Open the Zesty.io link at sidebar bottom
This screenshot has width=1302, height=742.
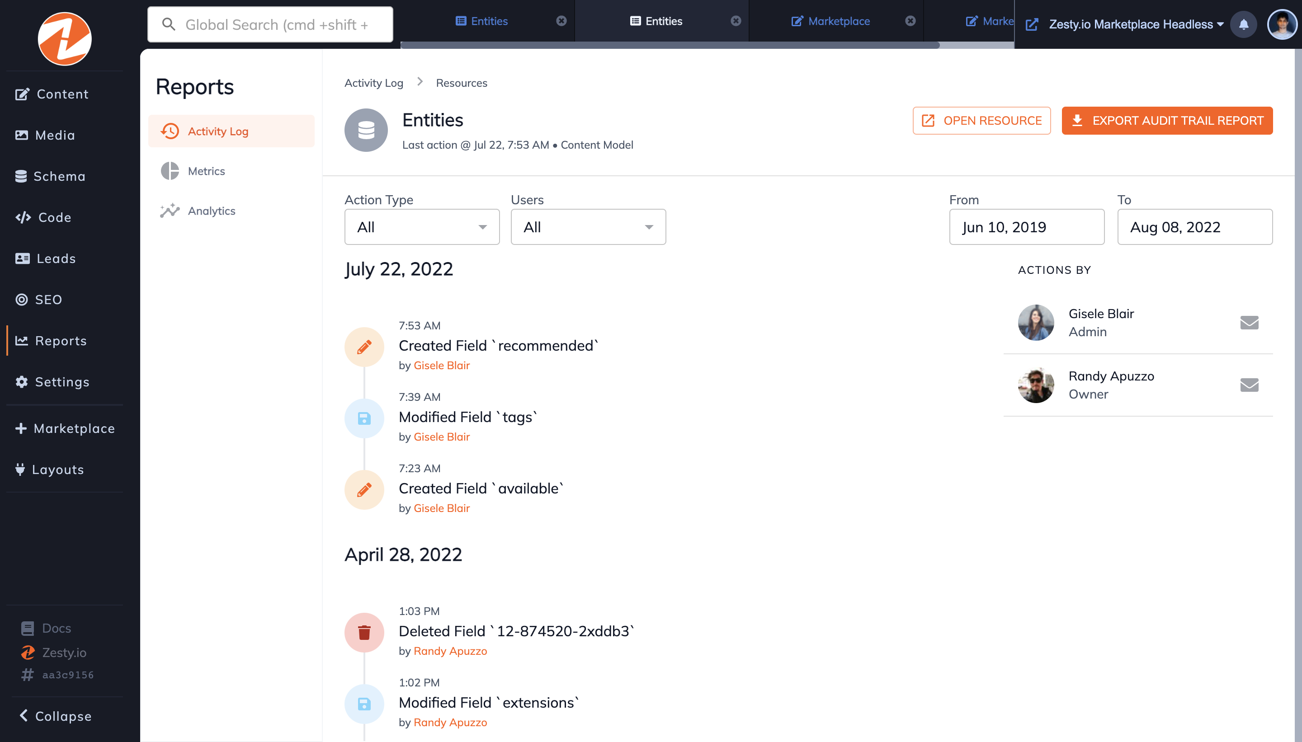[x=53, y=653]
